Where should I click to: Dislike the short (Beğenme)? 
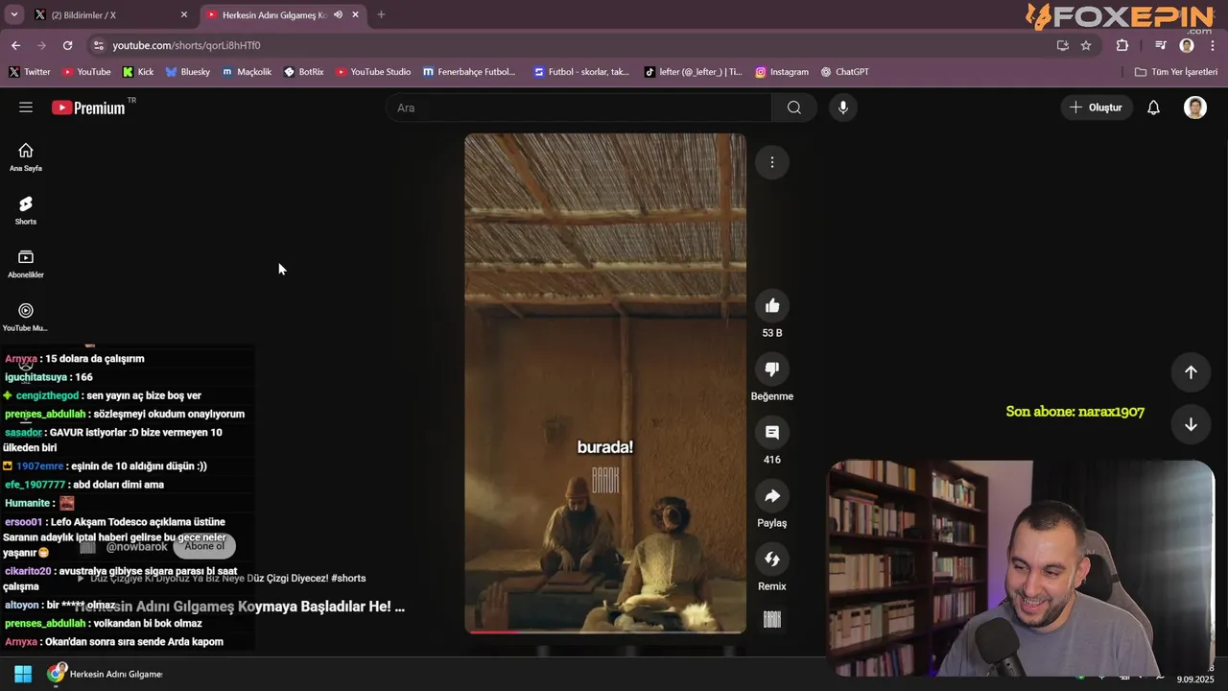click(772, 369)
